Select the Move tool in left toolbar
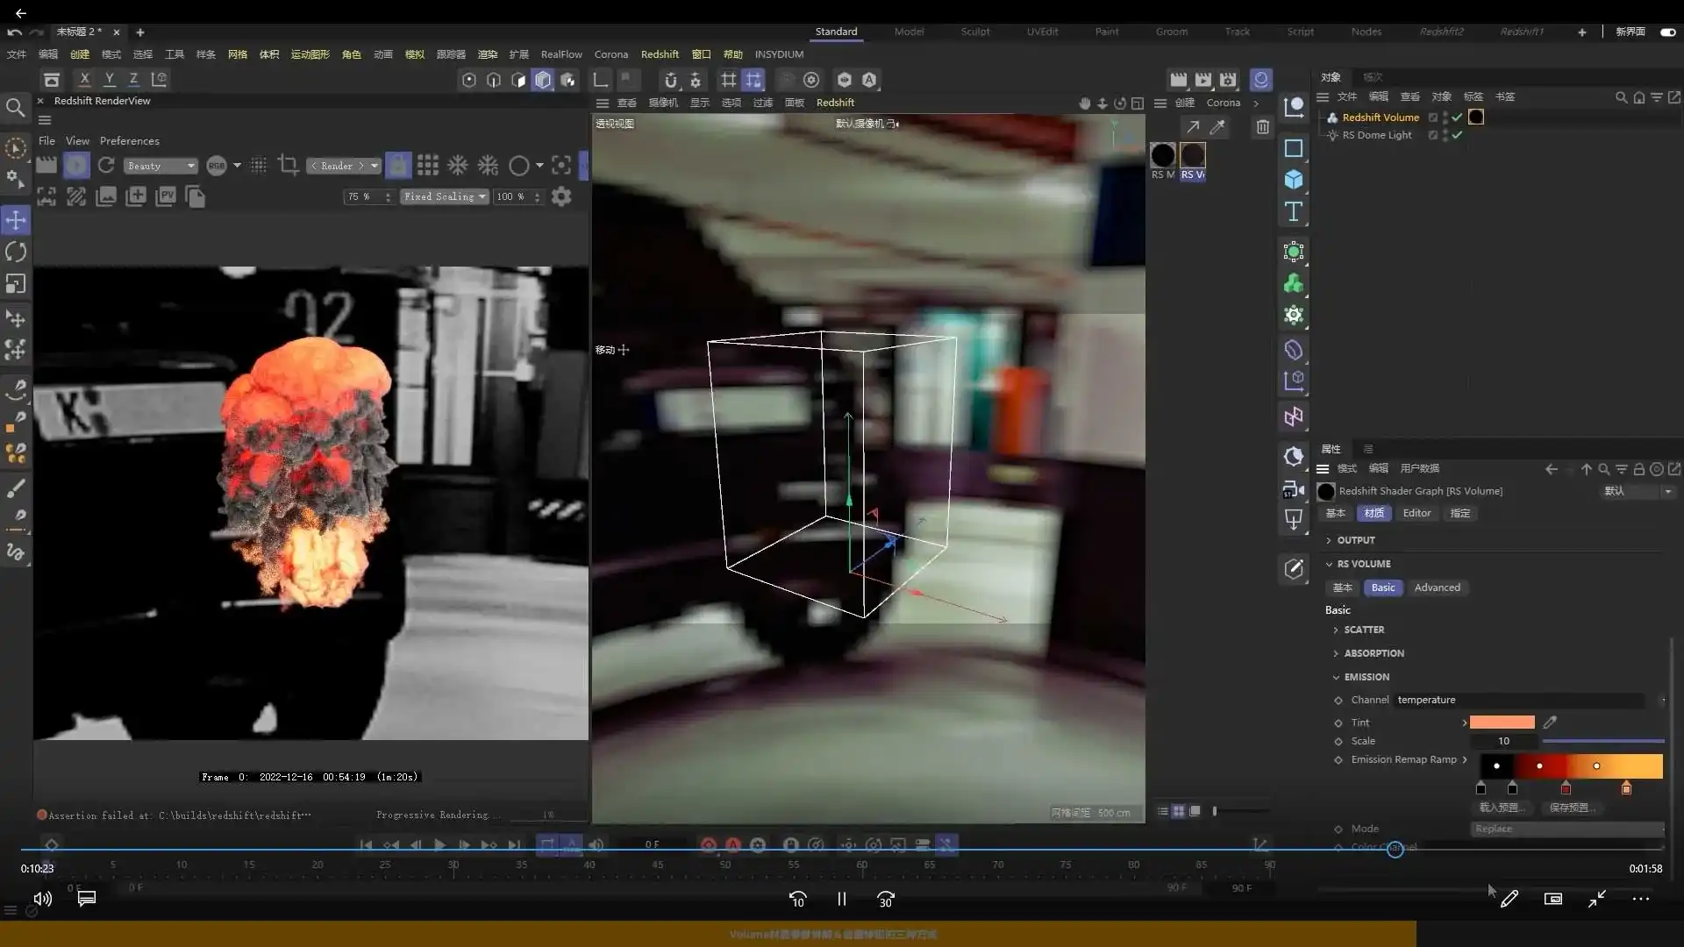 16,220
